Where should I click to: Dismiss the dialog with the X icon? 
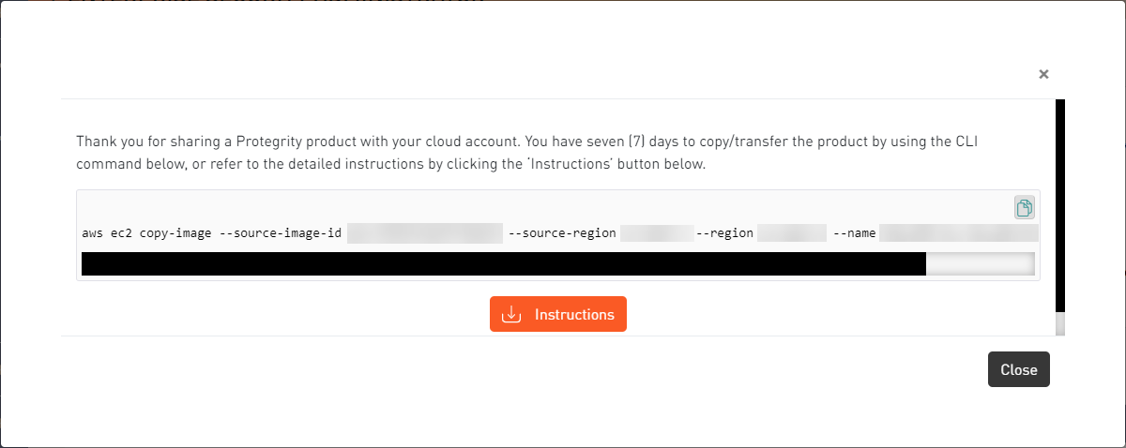(x=1043, y=74)
